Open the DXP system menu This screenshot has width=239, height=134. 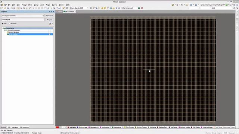4,5
